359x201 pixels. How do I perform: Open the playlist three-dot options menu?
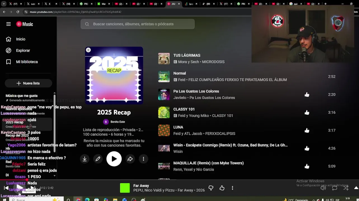144,159
